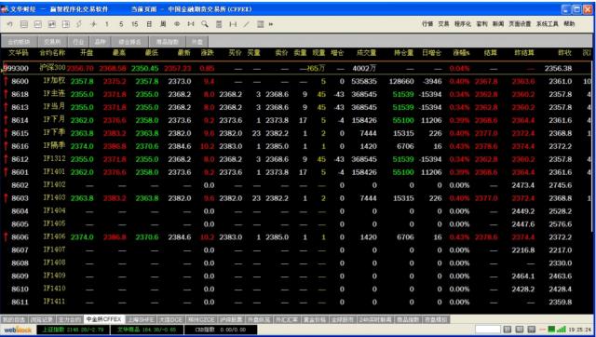The width and height of the screenshot is (596, 337).
Task: Sort by the 持仓量 column header
Action: point(403,53)
